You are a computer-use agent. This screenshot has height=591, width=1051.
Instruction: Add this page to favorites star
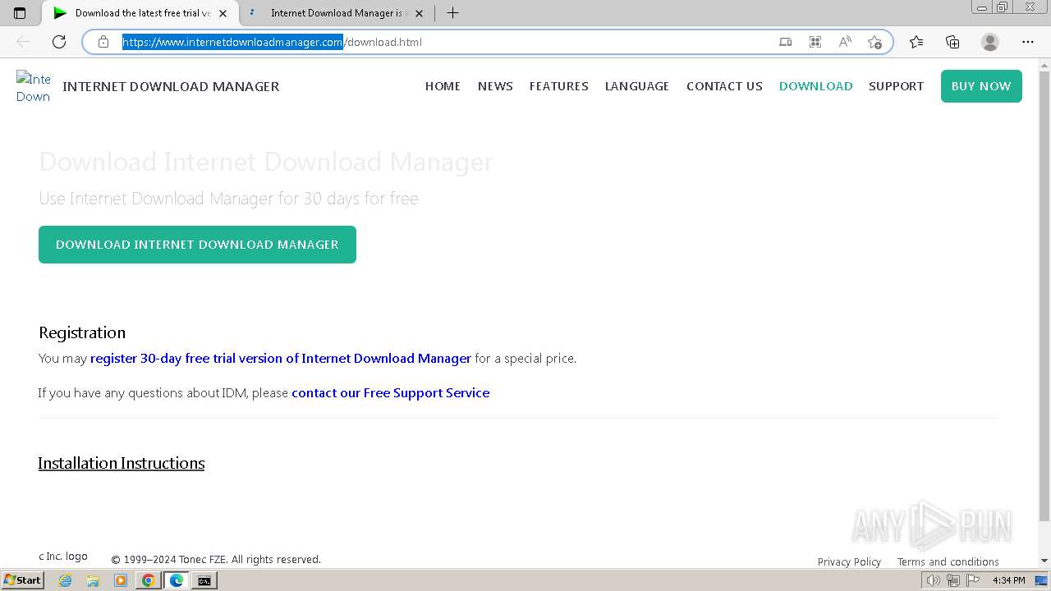(874, 42)
